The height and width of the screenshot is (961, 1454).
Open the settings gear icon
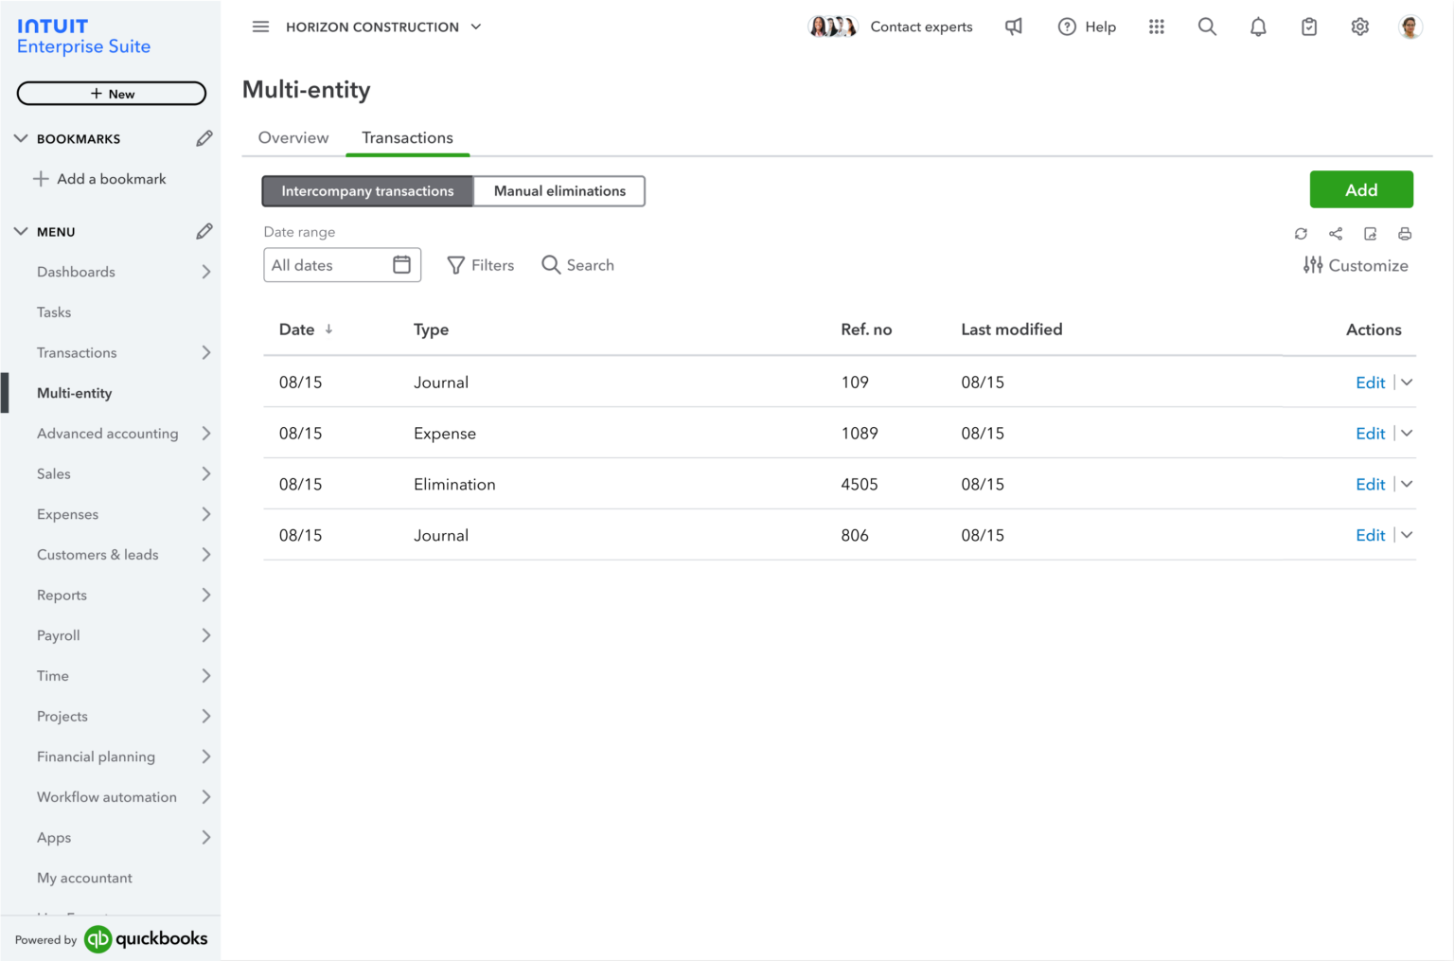point(1359,27)
